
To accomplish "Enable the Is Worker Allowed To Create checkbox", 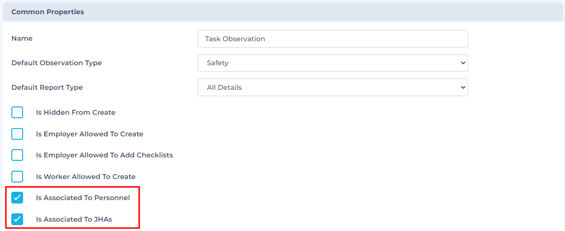I will [17, 177].
